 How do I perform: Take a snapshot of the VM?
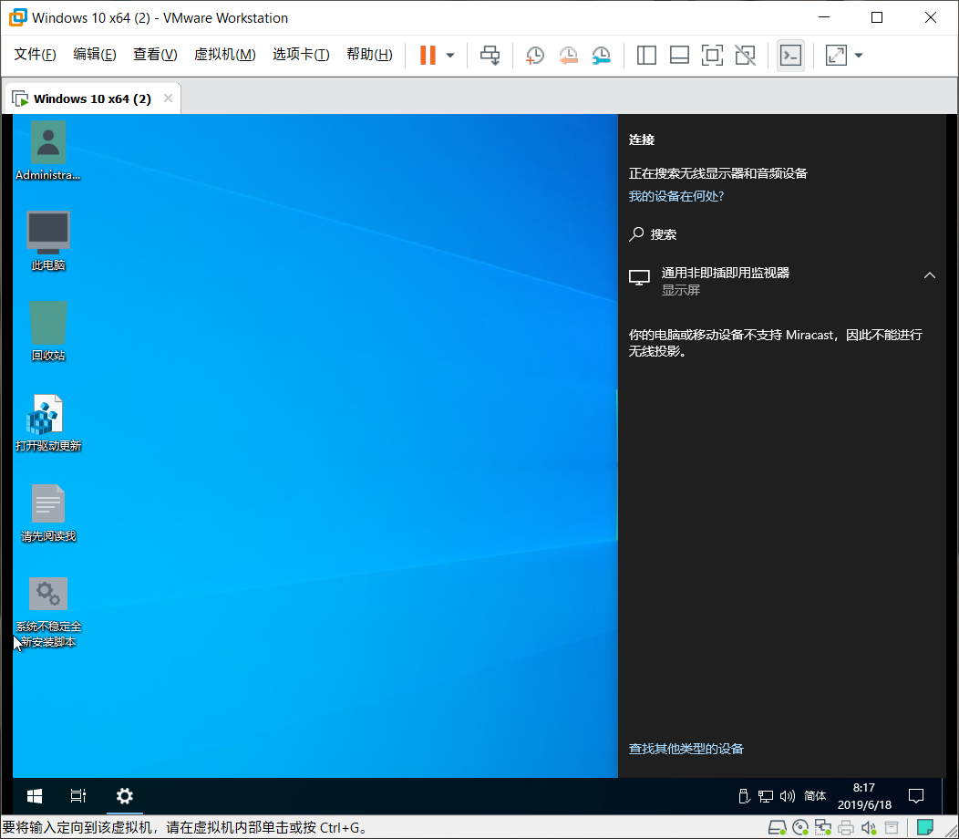535,55
